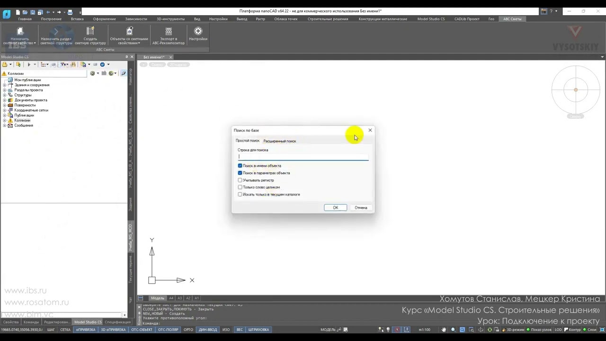The width and height of the screenshot is (606, 341).
Task: Open Объекты со сметными свойствами dropdown
Action: pyautogui.click(x=129, y=36)
